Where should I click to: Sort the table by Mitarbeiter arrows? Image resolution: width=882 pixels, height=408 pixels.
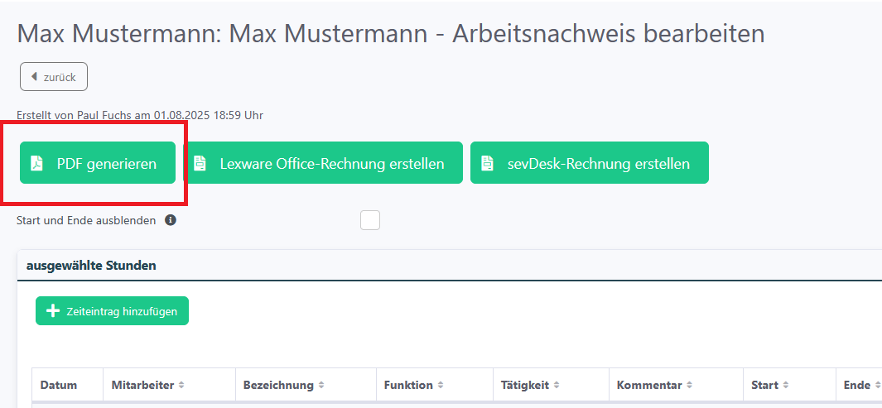181,386
